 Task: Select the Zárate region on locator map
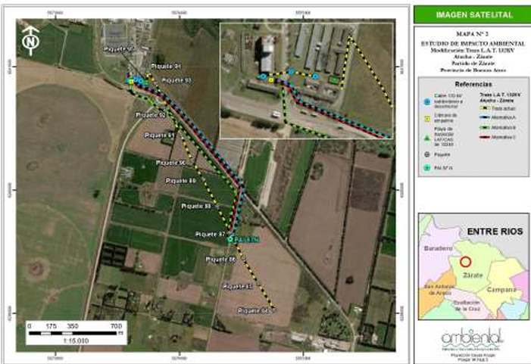[x=470, y=278]
